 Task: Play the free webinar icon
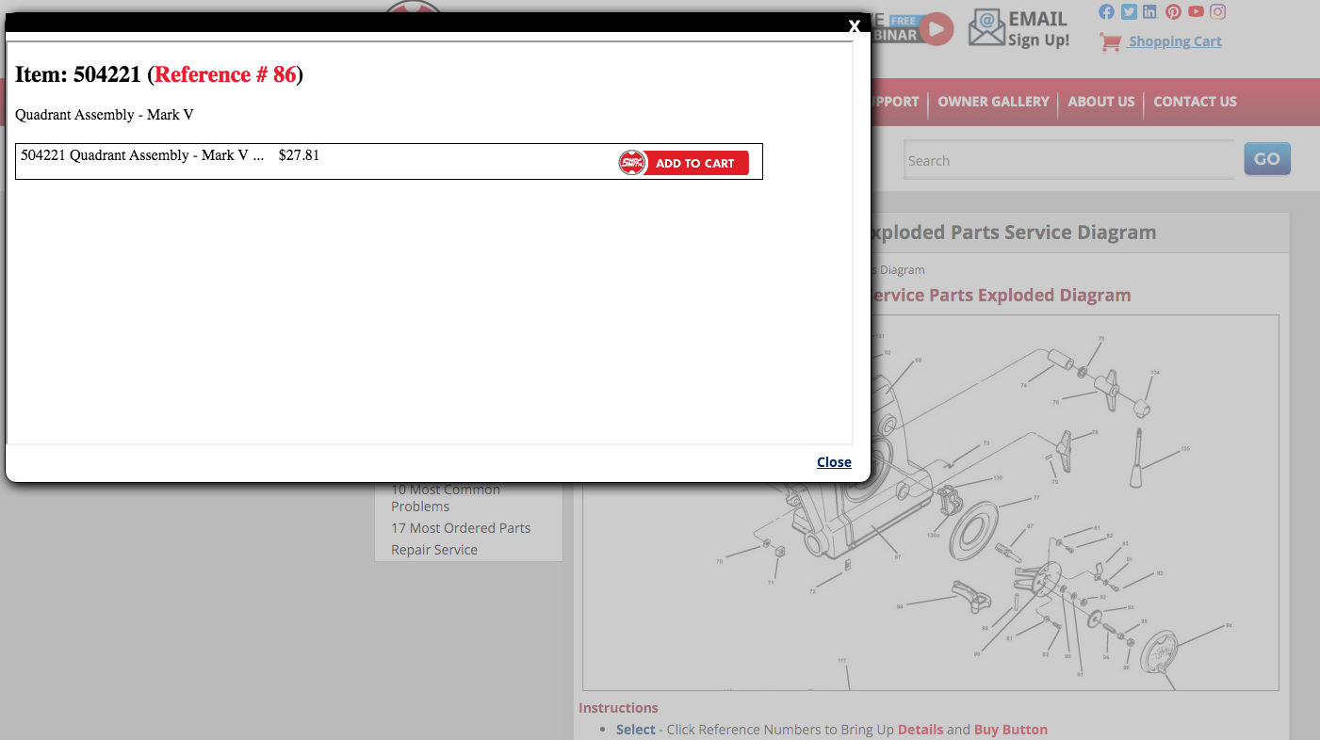coord(937,29)
